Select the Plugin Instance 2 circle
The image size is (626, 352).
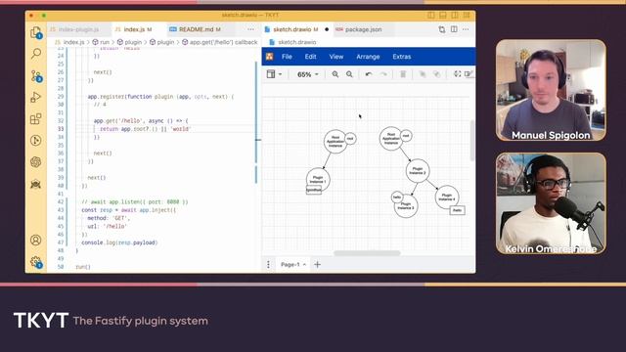(x=418, y=171)
